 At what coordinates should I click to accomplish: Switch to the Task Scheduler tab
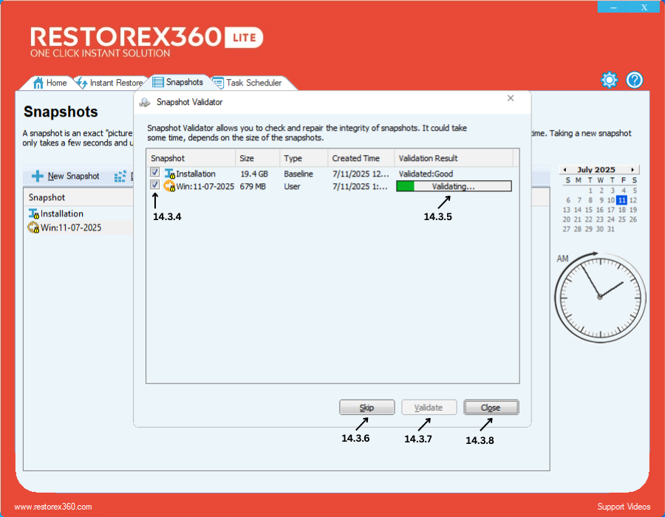[x=253, y=83]
